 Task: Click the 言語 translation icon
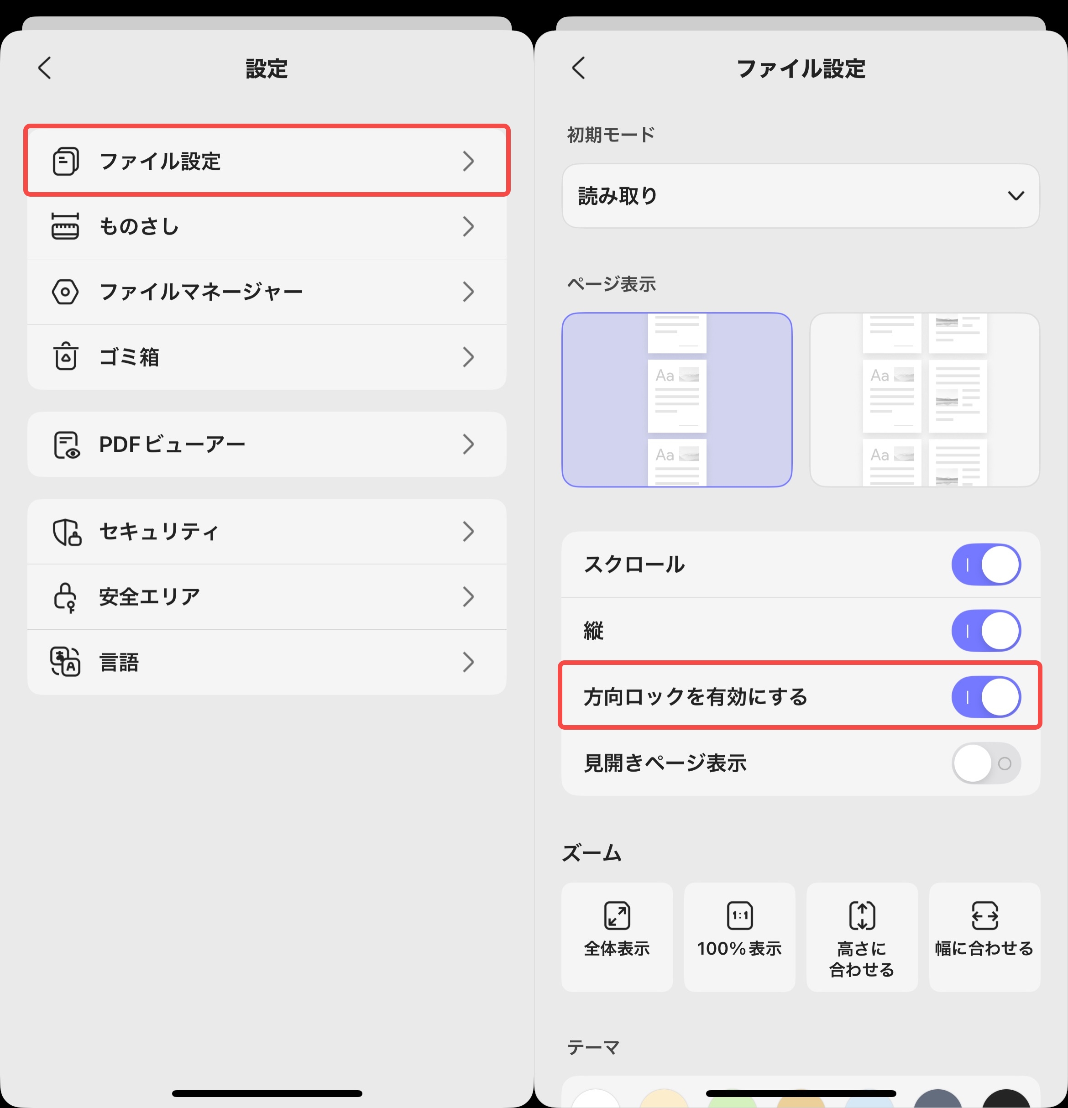[65, 661]
